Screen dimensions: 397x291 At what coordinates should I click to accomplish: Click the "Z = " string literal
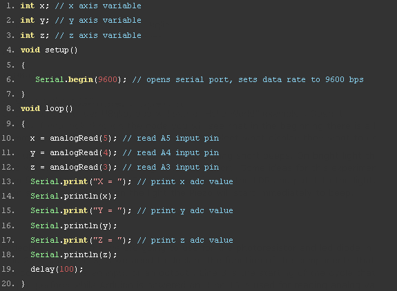pyautogui.click(x=108, y=240)
